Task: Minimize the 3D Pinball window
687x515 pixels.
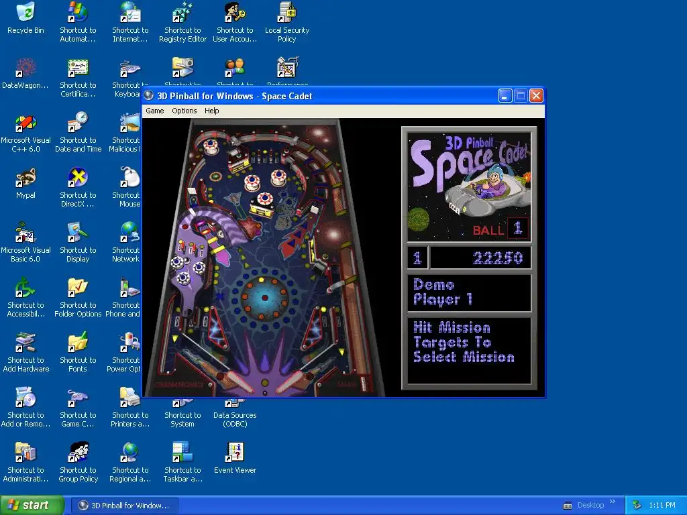Action: click(505, 95)
